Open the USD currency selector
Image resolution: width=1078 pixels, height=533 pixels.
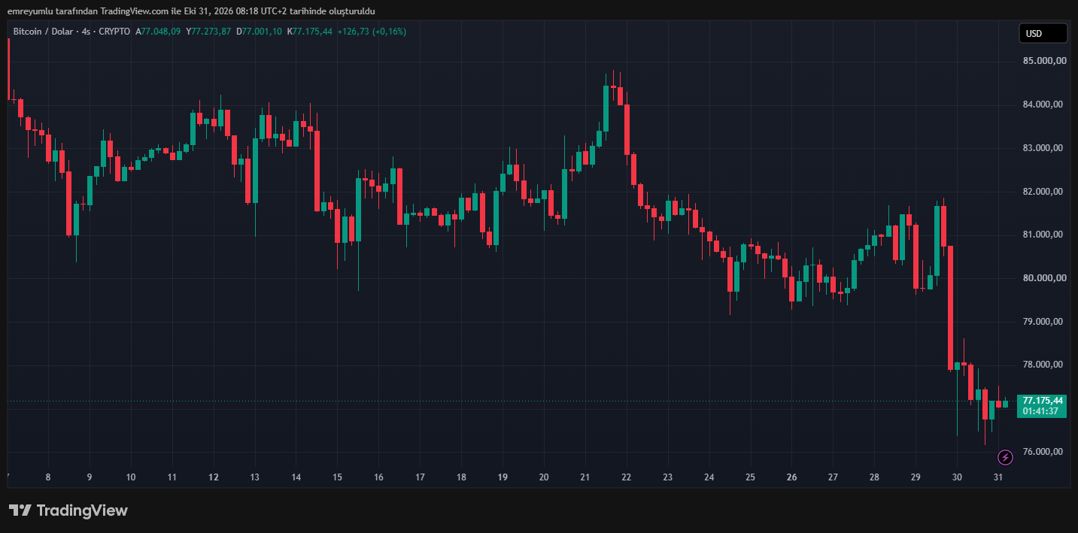(1043, 33)
